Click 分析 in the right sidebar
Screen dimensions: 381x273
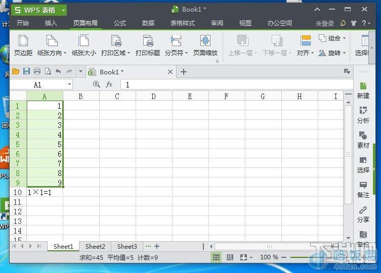(x=363, y=115)
